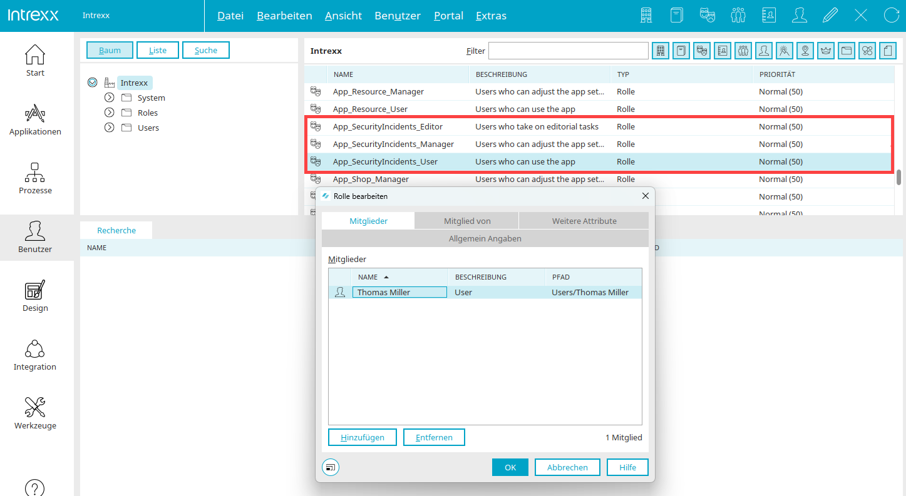Open the Integration module
906x496 pixels.
pos(35,355)
